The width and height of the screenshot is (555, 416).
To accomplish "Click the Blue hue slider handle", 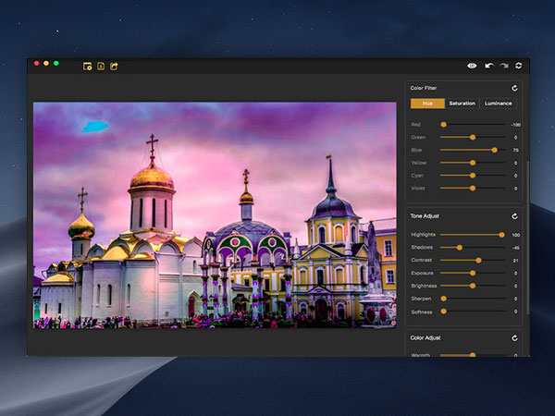I will tap(495, 150).
